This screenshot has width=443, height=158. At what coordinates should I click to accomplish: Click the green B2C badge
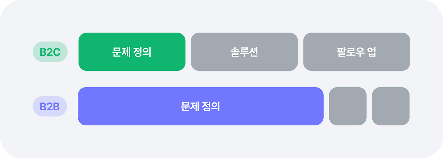(x=50, y=52)
